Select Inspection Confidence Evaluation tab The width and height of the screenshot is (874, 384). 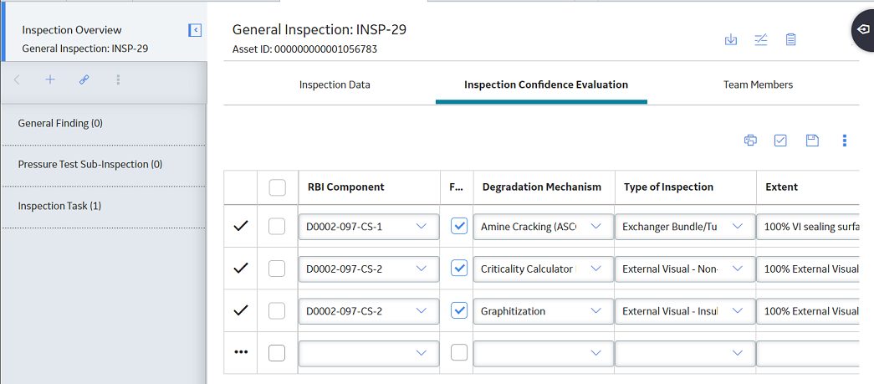[546, 84]
